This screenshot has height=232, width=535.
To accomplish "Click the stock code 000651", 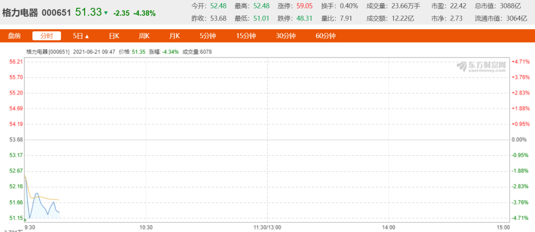I will point(56,13).
